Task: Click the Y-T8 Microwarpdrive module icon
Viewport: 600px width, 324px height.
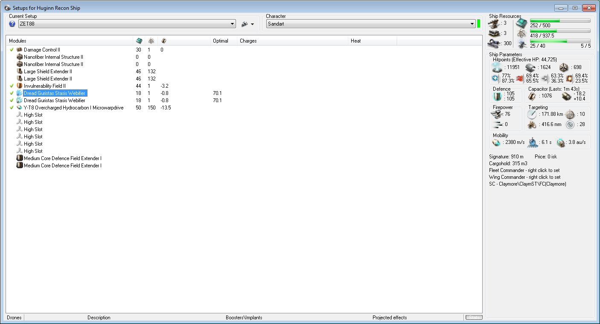Action: (x=19, y=108)
